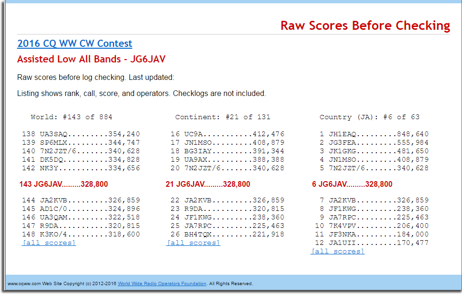Click the Raw Scores Before Checking heading
The image size is (462, 296).
(365, 26)
